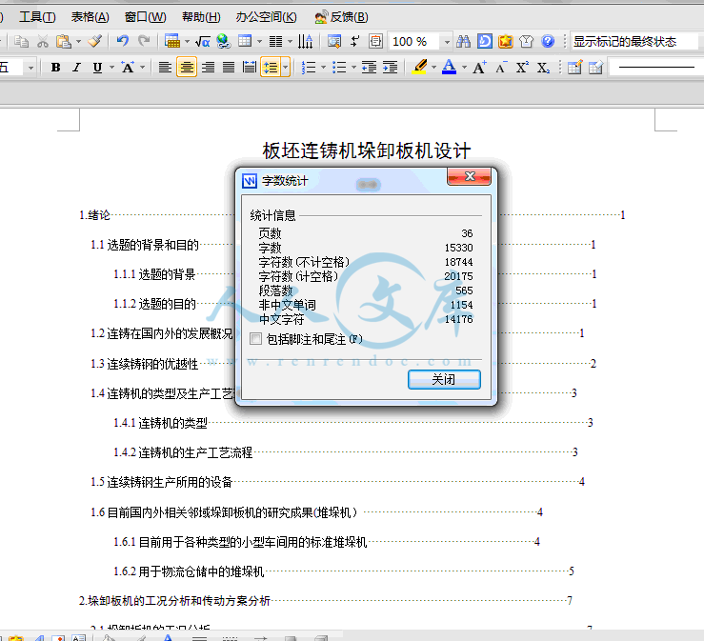Toggle bulleted list formatting
The width and height of the screenshot is (704, 641).
pos(339,68)
